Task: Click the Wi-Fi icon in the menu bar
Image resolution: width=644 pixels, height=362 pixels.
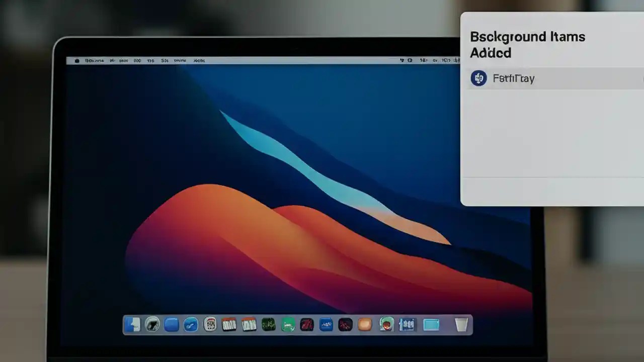Action: pos(401,60)
